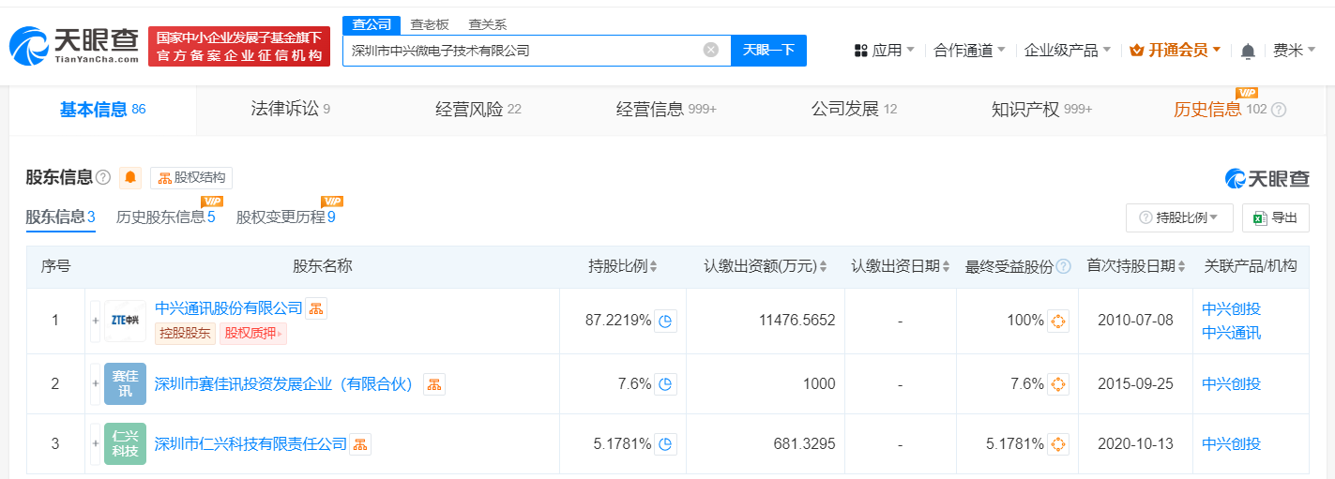Click the 股权结构 button
This screenshot has height=479, width=1335.
tap(191, 178)
